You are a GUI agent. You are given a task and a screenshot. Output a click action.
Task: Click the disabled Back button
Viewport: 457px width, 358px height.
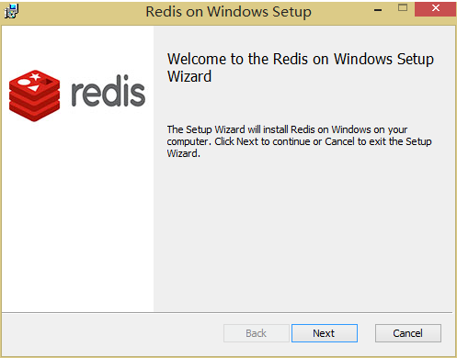click(x=257, y=333)
